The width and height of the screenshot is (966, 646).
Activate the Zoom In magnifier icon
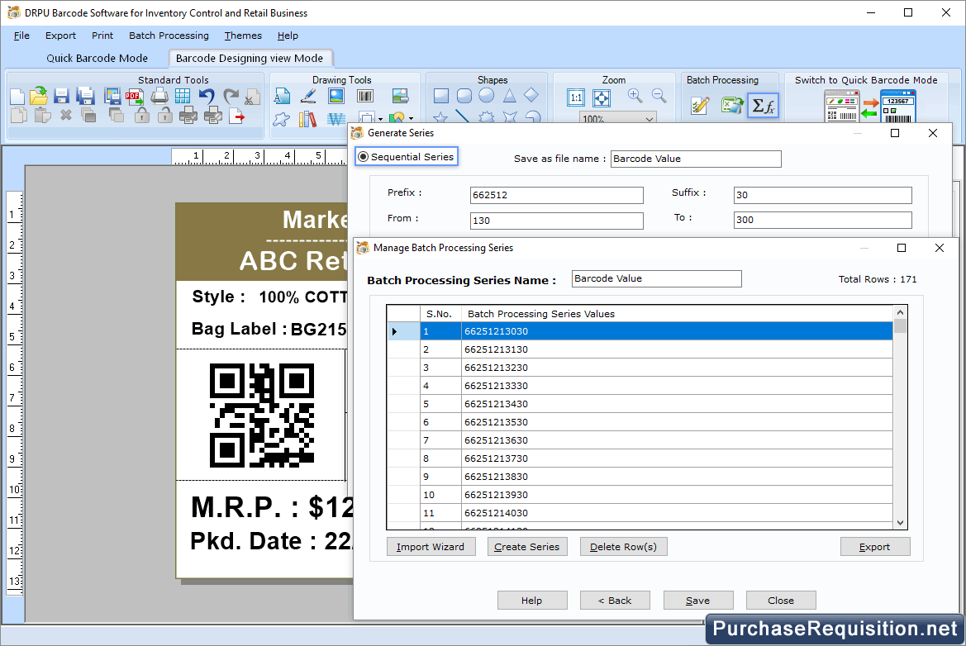click(635, 97)
